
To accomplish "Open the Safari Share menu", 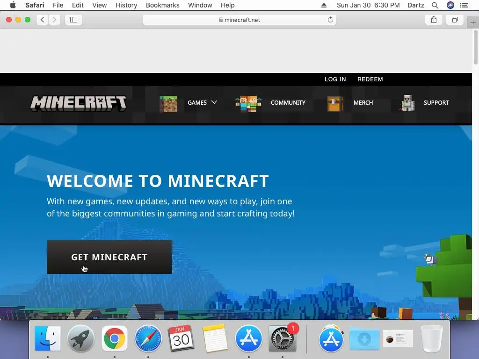I will (x=434, y=20).
